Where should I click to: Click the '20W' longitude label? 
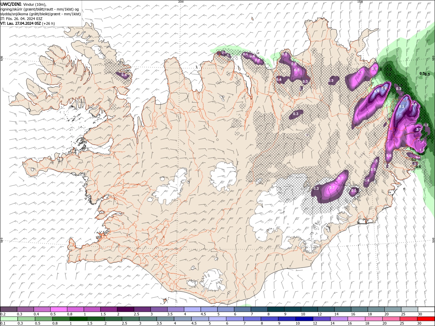coord(181,2)
